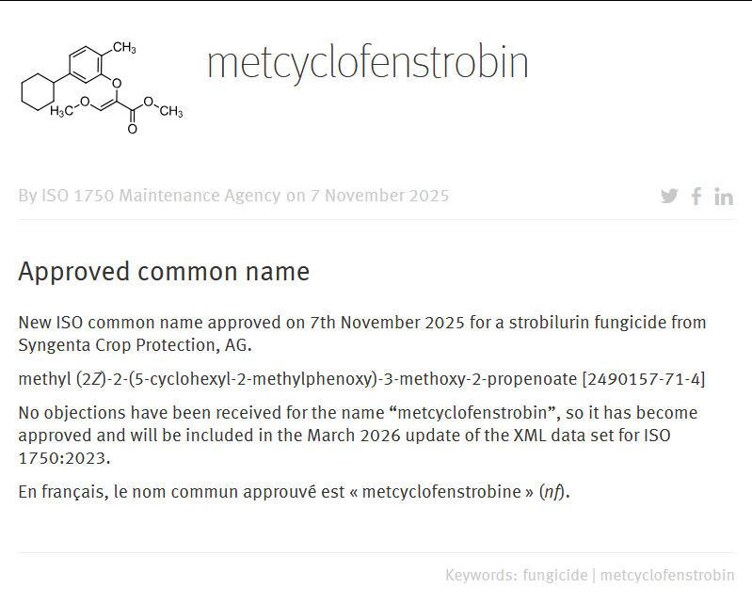Click the Approved common name heading
Image resolution: width=752 pixels, height=603 pixels.
(164, 272)
